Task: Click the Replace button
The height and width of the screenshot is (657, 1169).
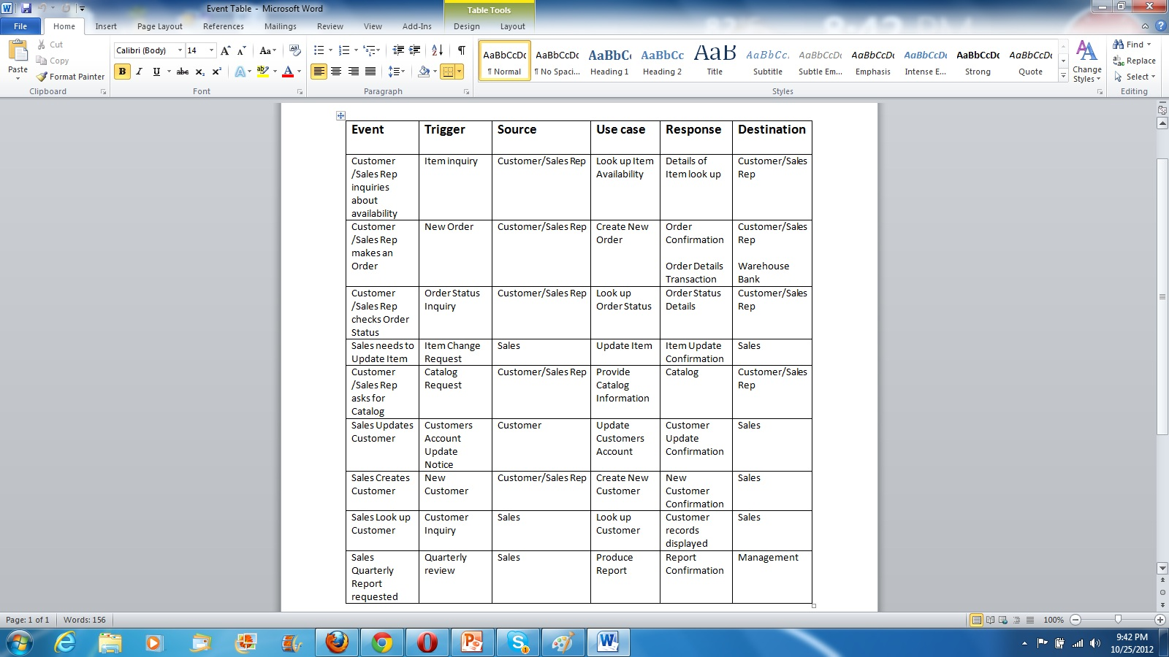Action: point(1135,61)
